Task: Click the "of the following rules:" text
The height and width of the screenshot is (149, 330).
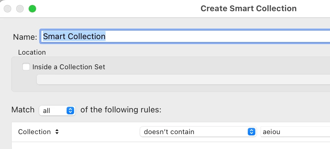Action: click(x=121, y=110)
